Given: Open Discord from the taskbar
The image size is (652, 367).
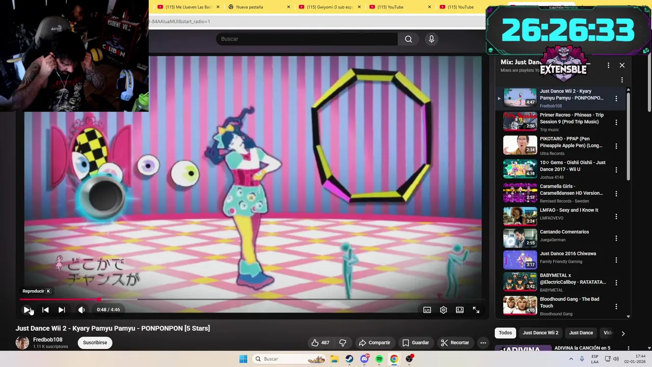Looking at the screenshot, I should click(x=364, y=359).
